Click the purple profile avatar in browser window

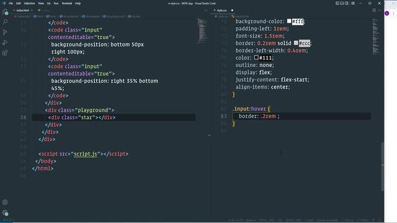tap(387, 13)
